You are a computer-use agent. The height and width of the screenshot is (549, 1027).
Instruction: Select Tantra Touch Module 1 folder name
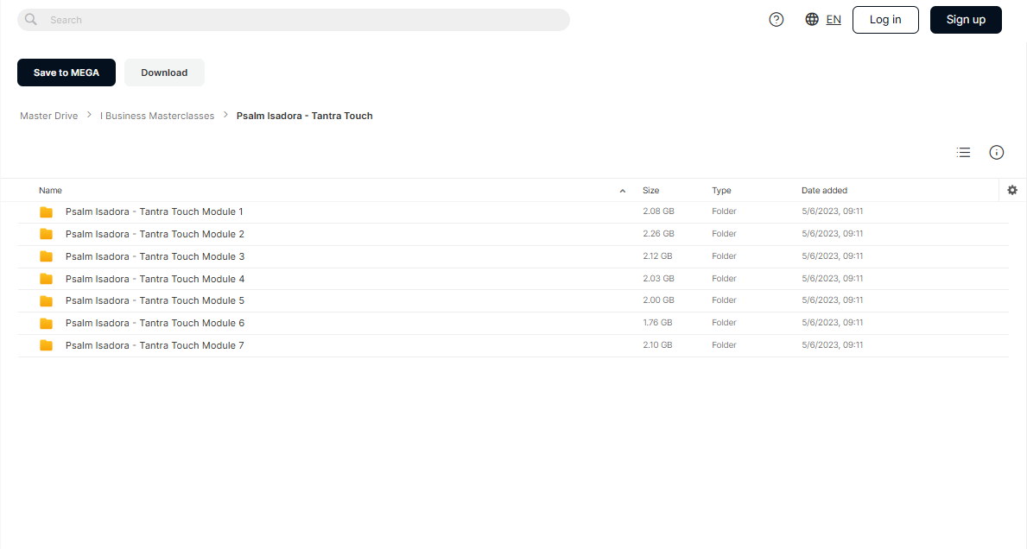pos(154,211)
